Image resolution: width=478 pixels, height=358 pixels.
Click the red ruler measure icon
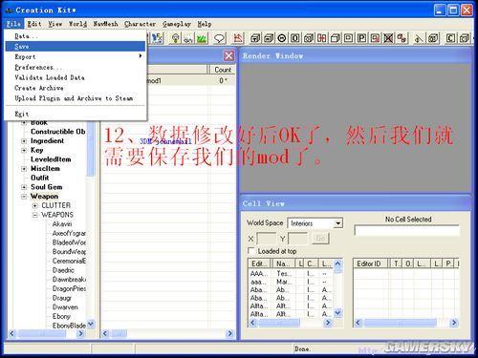tap(237, 38)
